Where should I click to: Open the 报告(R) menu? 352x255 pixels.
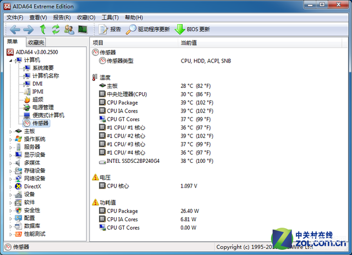[62, 18]
